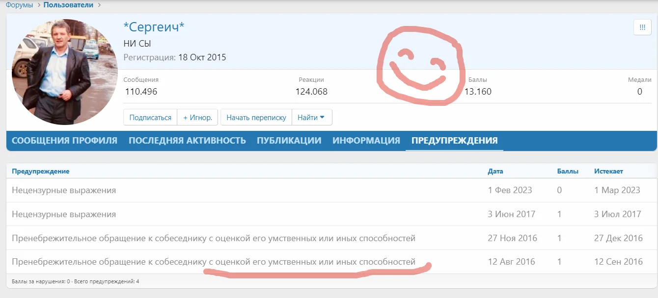Image resolution: width=658 pixels, height=298 pixels.
Task: Click the medals count 0
Action: click(x=640, y=92)
